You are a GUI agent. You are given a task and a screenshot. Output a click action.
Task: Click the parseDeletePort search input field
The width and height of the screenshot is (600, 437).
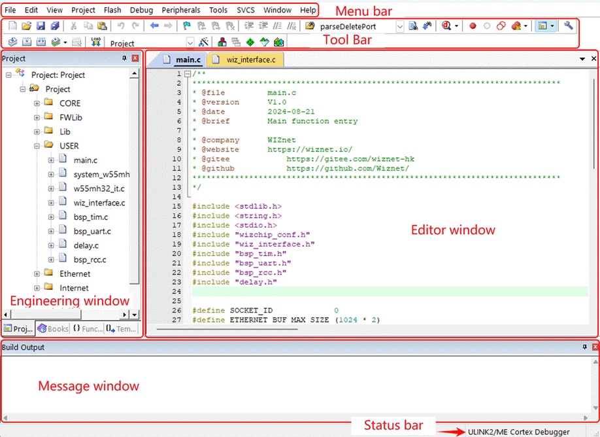[357, 26]
